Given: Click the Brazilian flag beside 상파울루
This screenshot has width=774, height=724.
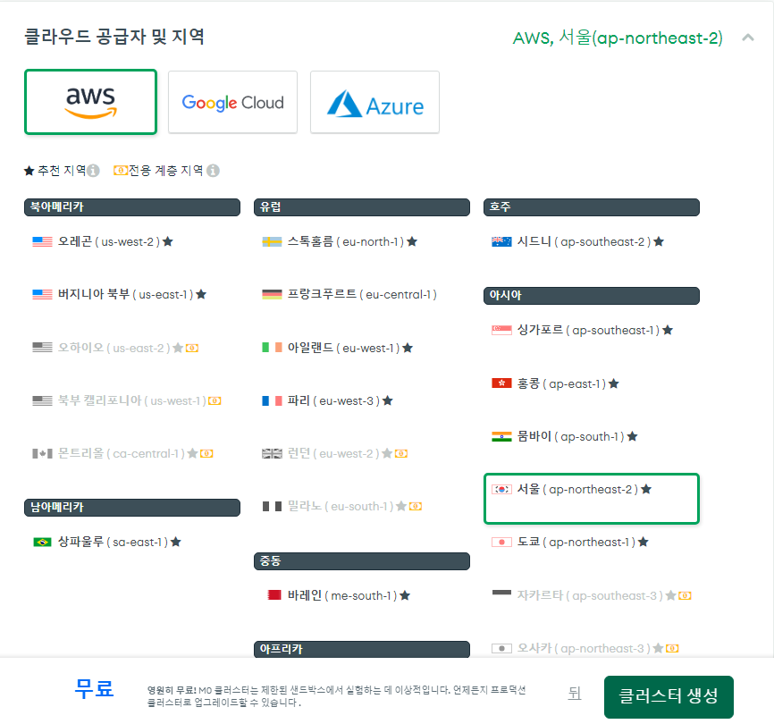Looking at the screenshot, I should [x=42, y=542].
